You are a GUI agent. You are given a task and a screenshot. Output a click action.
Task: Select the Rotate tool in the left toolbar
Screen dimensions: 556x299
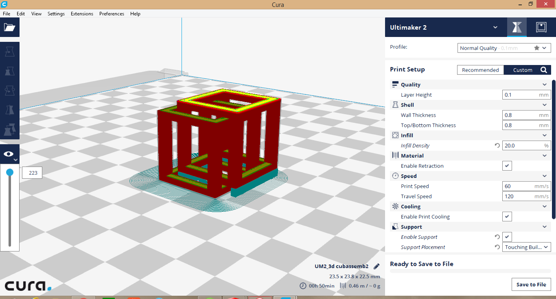pos(9,91)
